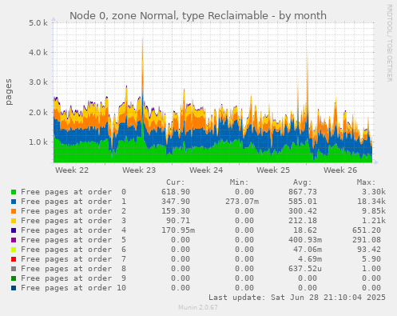Click the '1.0 k' y-axis tick

38,142
